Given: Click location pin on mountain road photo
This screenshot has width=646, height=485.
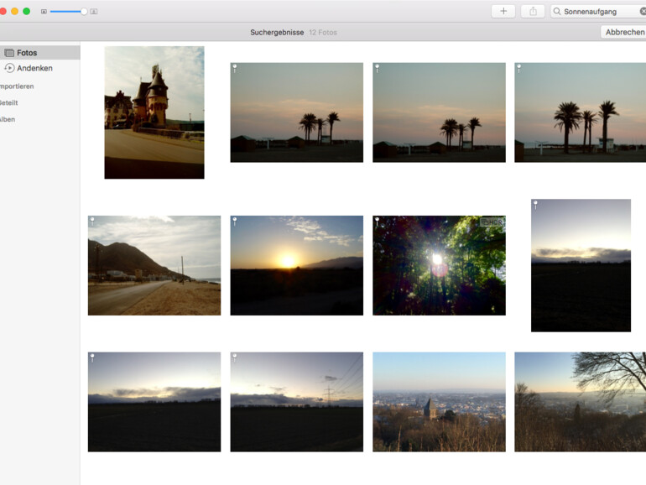Looking at the screenshot, I should coord(92,221).
